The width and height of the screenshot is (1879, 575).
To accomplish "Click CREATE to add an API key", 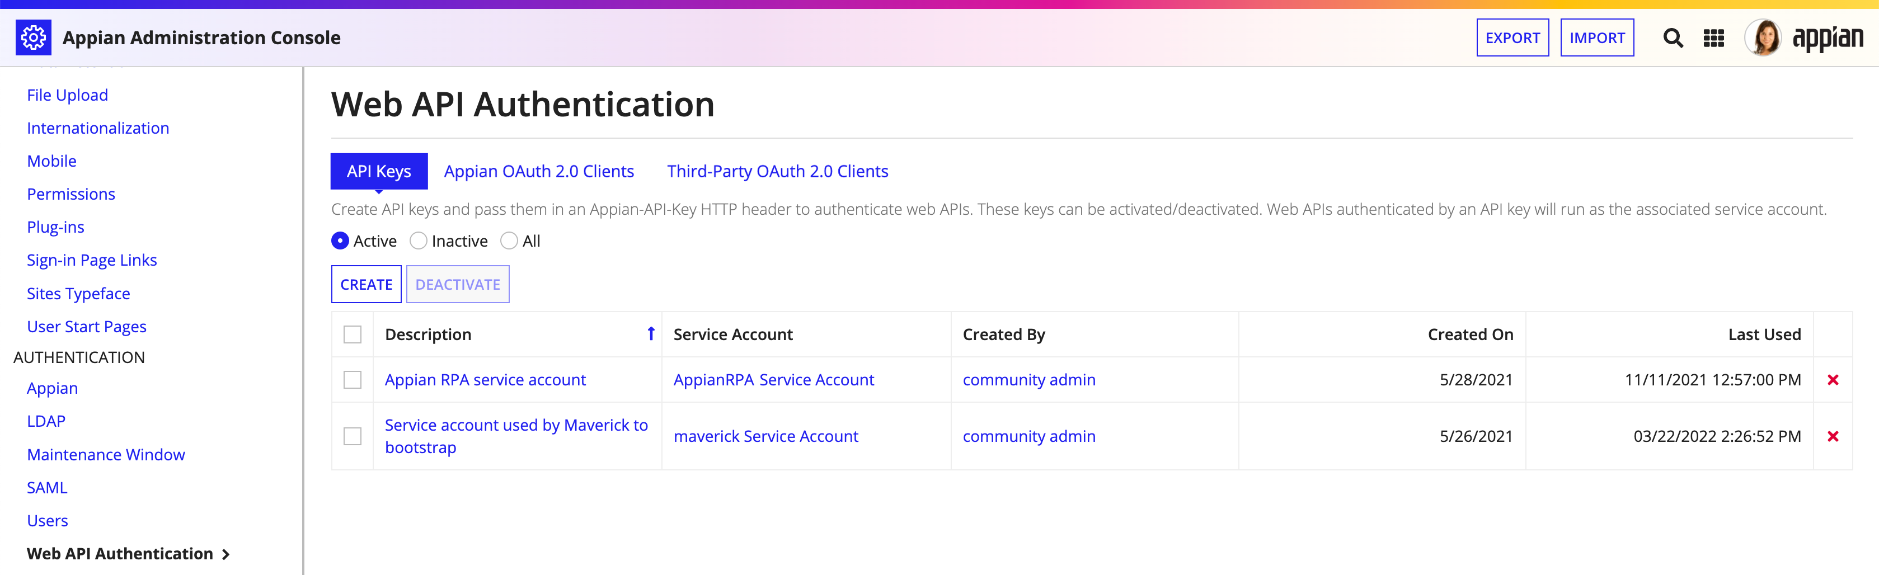I will pos(366,284).
